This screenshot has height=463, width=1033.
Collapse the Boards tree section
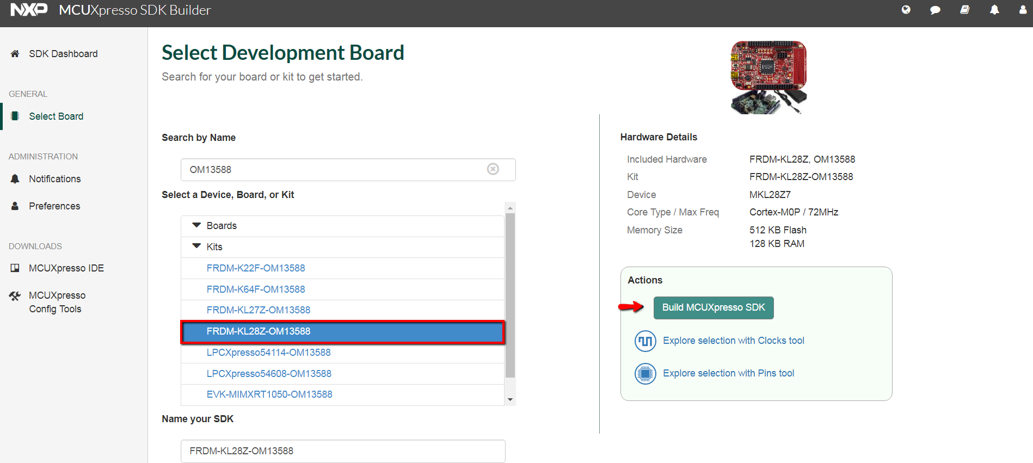point(197,225)
